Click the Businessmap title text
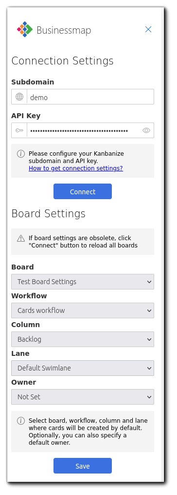177x495 pixels. [x=64, y=30]
